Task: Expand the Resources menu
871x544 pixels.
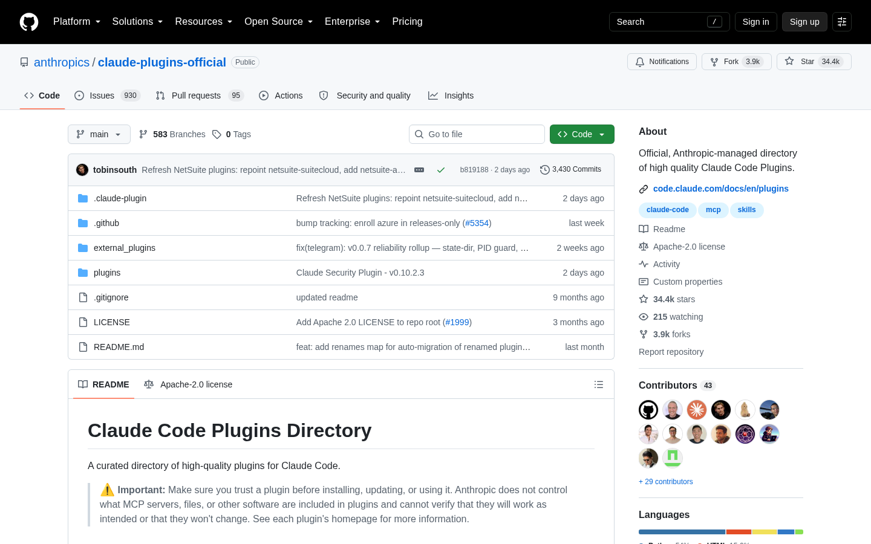Action: click(204, 22)
